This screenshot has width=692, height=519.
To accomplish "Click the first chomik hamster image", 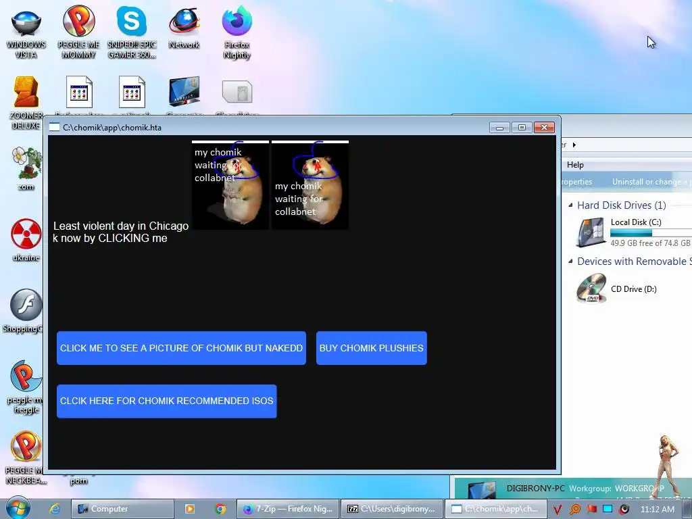I will pyautogui.click(x=230, y=185).
